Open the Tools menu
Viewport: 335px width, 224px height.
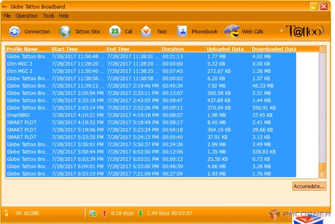(x=49, y=16)
